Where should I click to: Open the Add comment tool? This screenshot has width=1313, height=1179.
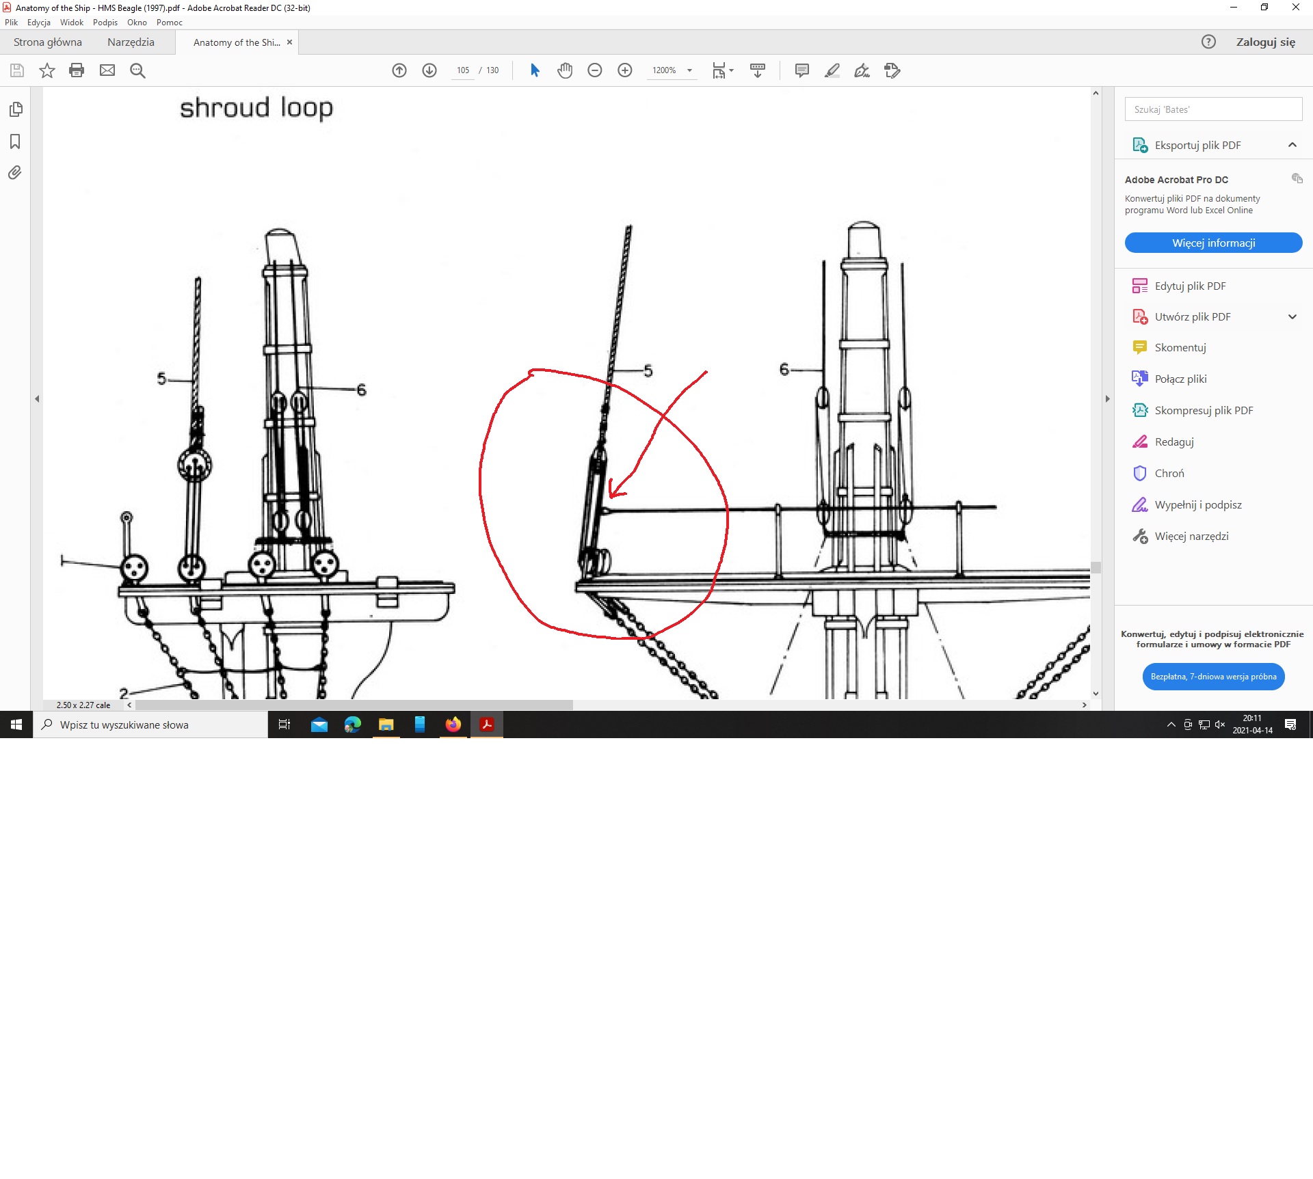tap(802, 70)
